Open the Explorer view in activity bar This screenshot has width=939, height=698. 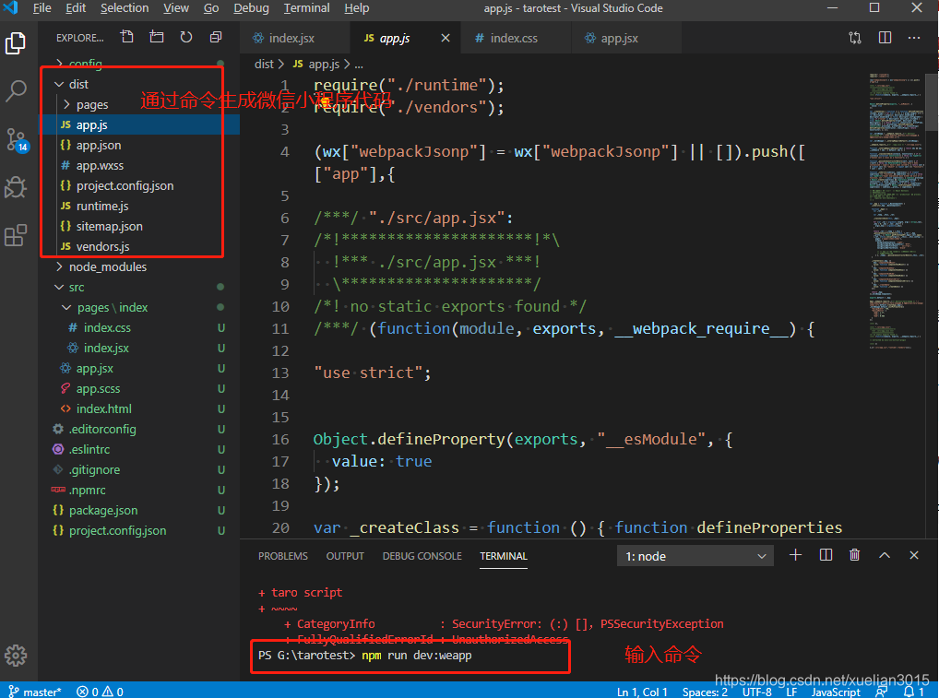16,43
